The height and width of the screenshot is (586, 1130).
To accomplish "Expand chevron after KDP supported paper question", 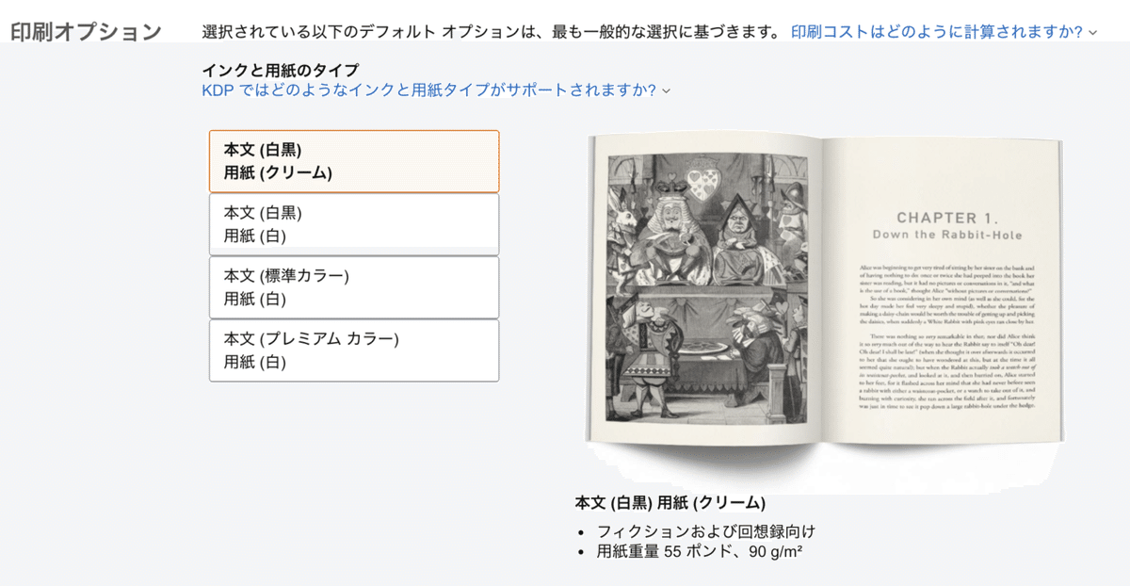I will tap(666, 91).
